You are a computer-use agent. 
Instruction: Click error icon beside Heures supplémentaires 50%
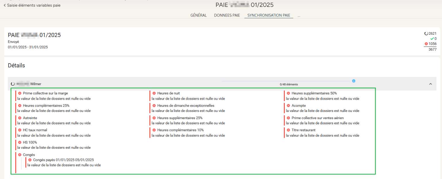tap(288, 93)
